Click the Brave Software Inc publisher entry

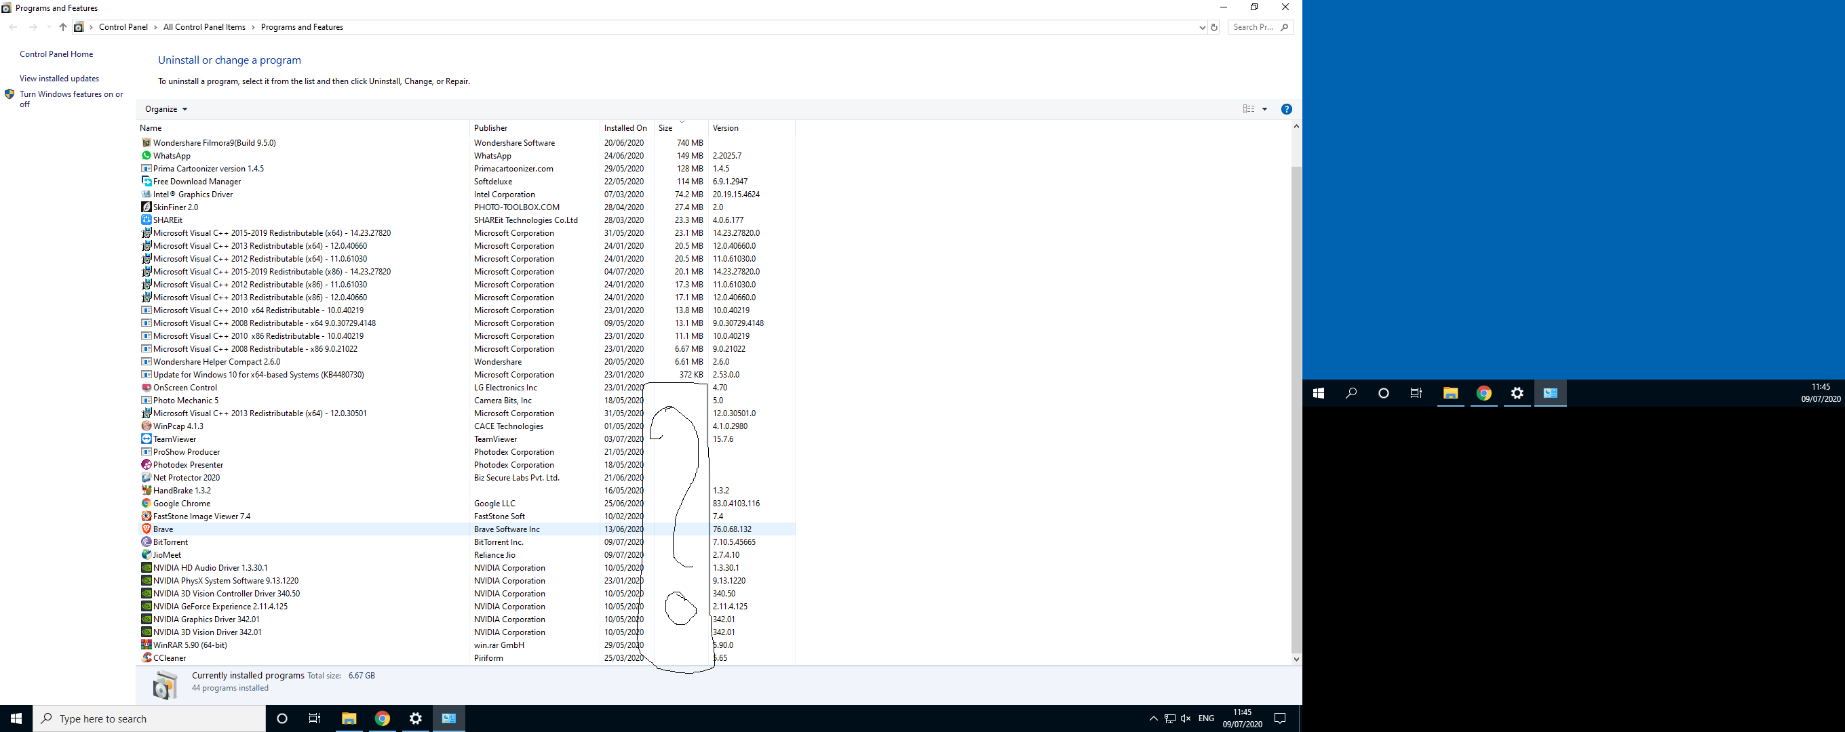(x=506, y=529)
